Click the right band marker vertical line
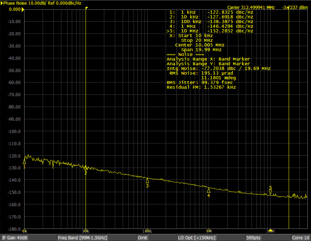This screenshot has width=311, height=241. [289, 118]
